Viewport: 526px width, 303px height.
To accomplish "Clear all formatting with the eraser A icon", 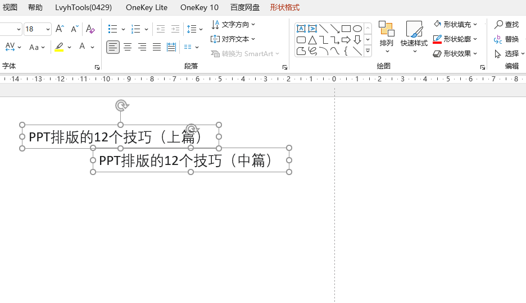I will [90, 29].
